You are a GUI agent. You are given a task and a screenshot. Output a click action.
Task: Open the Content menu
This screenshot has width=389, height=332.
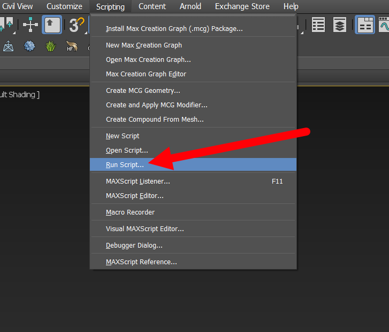[152, 6]
